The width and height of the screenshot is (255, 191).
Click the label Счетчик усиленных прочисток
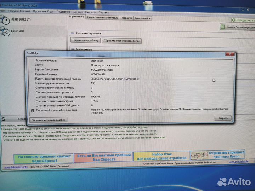[x=55, y=92]
